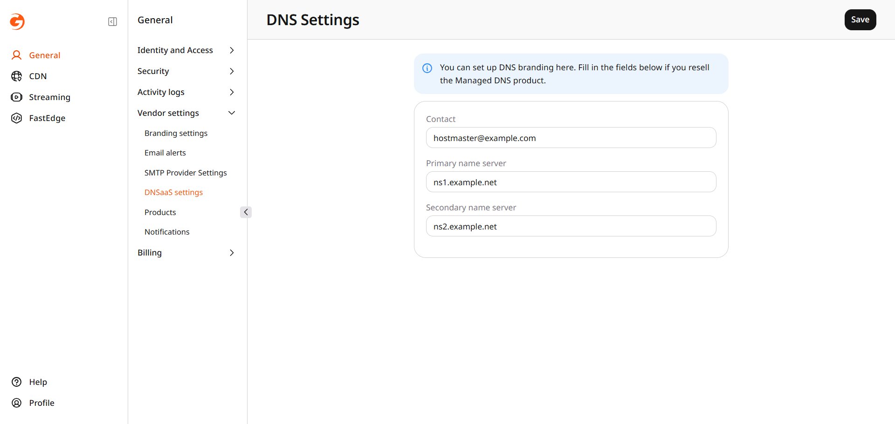Click the Security menu label

(153, 71)
